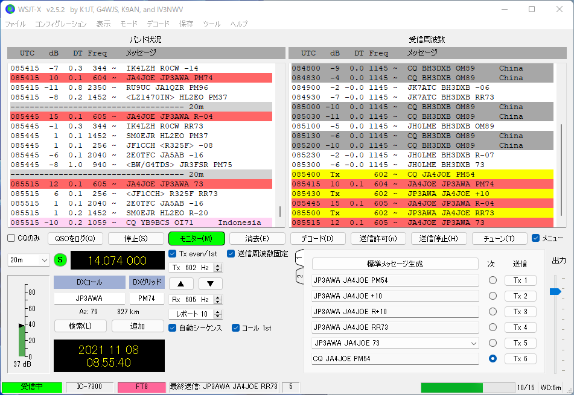Click the DXコール label button

tap(89, 282)
